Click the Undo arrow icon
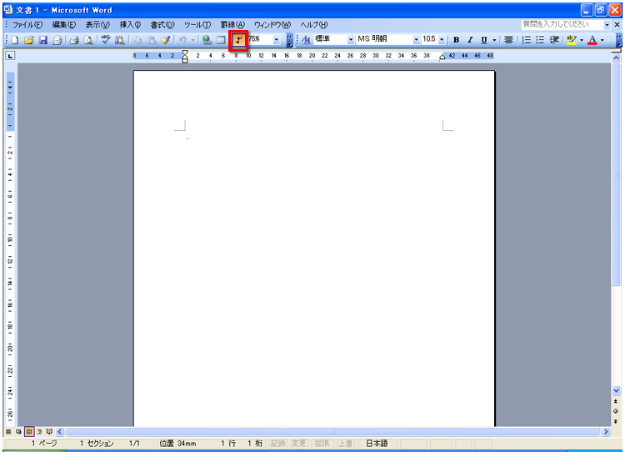This screenshot has height=452, width=625. [x=182, y=40]
